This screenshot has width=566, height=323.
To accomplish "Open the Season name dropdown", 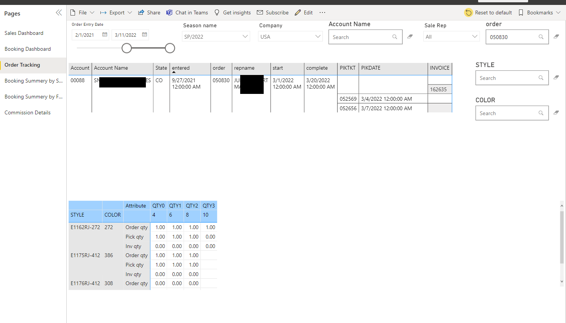I will (245, 36).
